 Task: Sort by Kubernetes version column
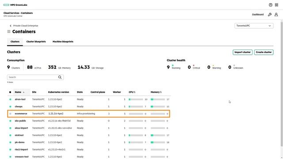click(58, 92)
